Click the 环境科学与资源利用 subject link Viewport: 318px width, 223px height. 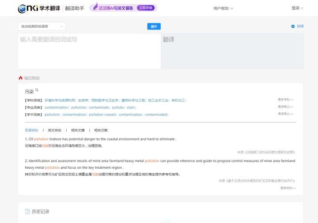(x=60, y=100)
